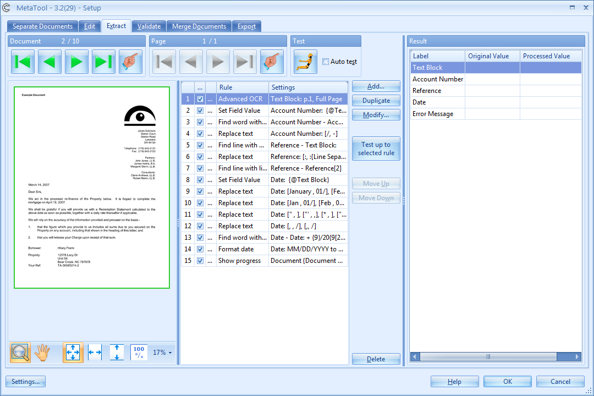Image resolution: width=594 pixels, height=396 pixels.
Task: Select the Account Number result row
Action: click(496, 79)
